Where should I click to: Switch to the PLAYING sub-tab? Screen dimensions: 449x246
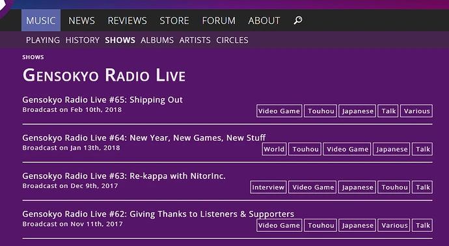coord(43,40)
